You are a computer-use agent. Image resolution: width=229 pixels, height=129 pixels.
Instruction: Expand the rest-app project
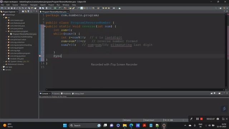coord(1,67)
